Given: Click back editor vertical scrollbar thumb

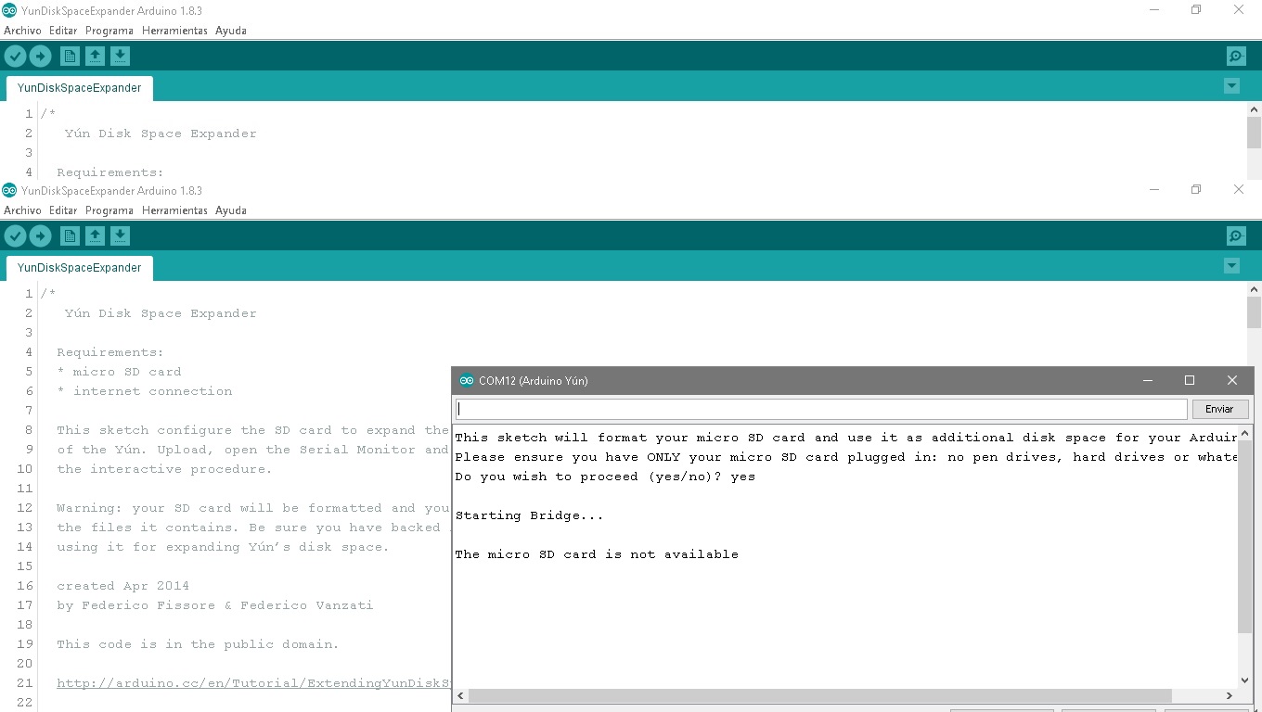Looking at the screenshot, I should [1255, 133].
